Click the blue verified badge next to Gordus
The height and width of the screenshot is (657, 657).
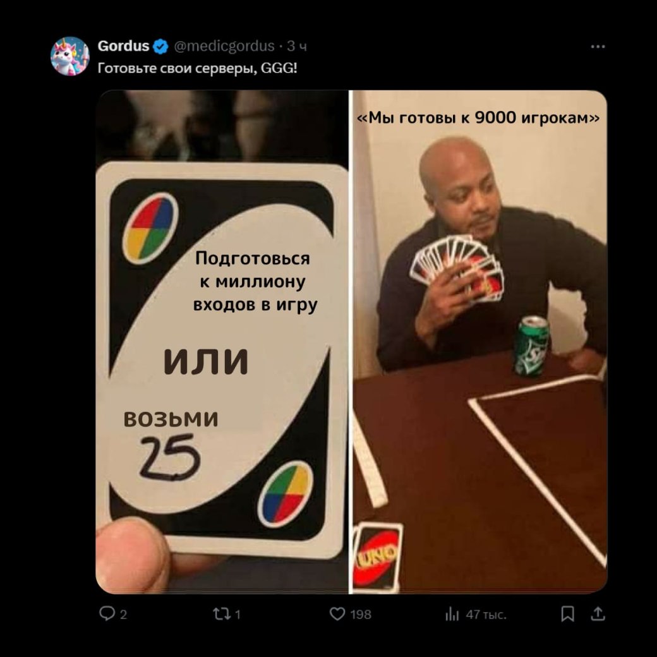160,46
